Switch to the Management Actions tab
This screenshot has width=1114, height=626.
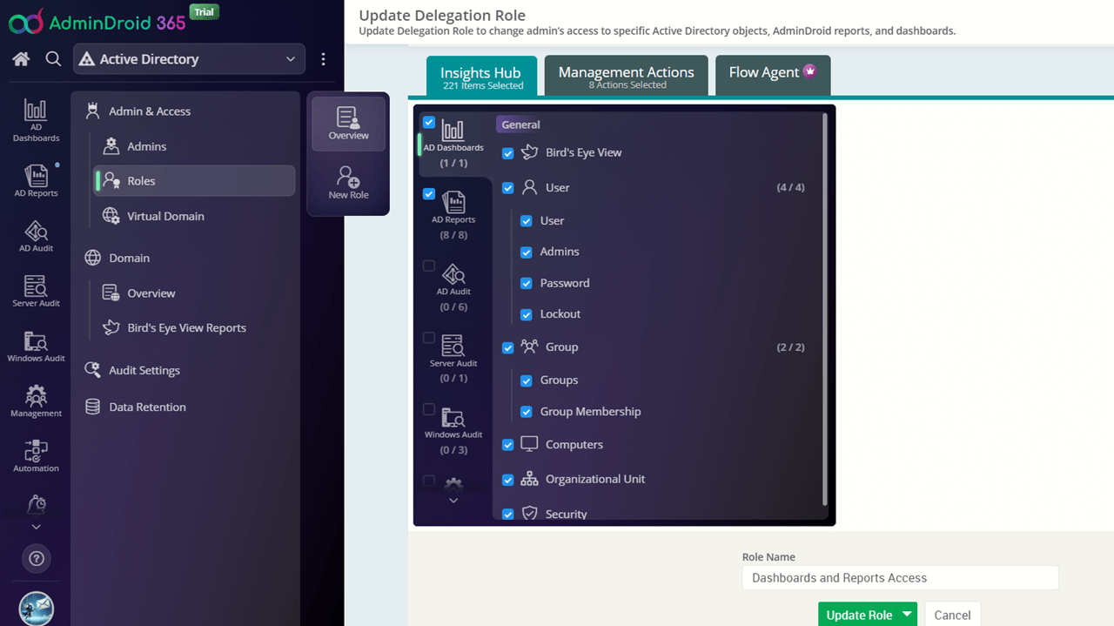[626, 77]
